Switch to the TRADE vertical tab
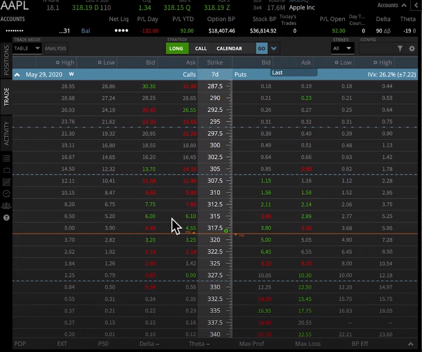 pos(6,97)
